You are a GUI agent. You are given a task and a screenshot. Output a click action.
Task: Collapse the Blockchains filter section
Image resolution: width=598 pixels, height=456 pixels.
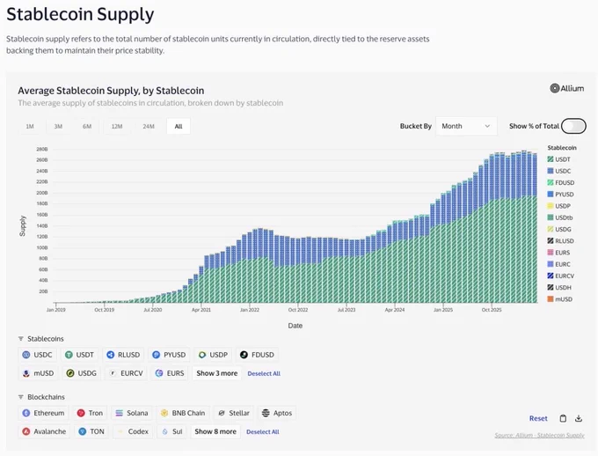(41, 397)
